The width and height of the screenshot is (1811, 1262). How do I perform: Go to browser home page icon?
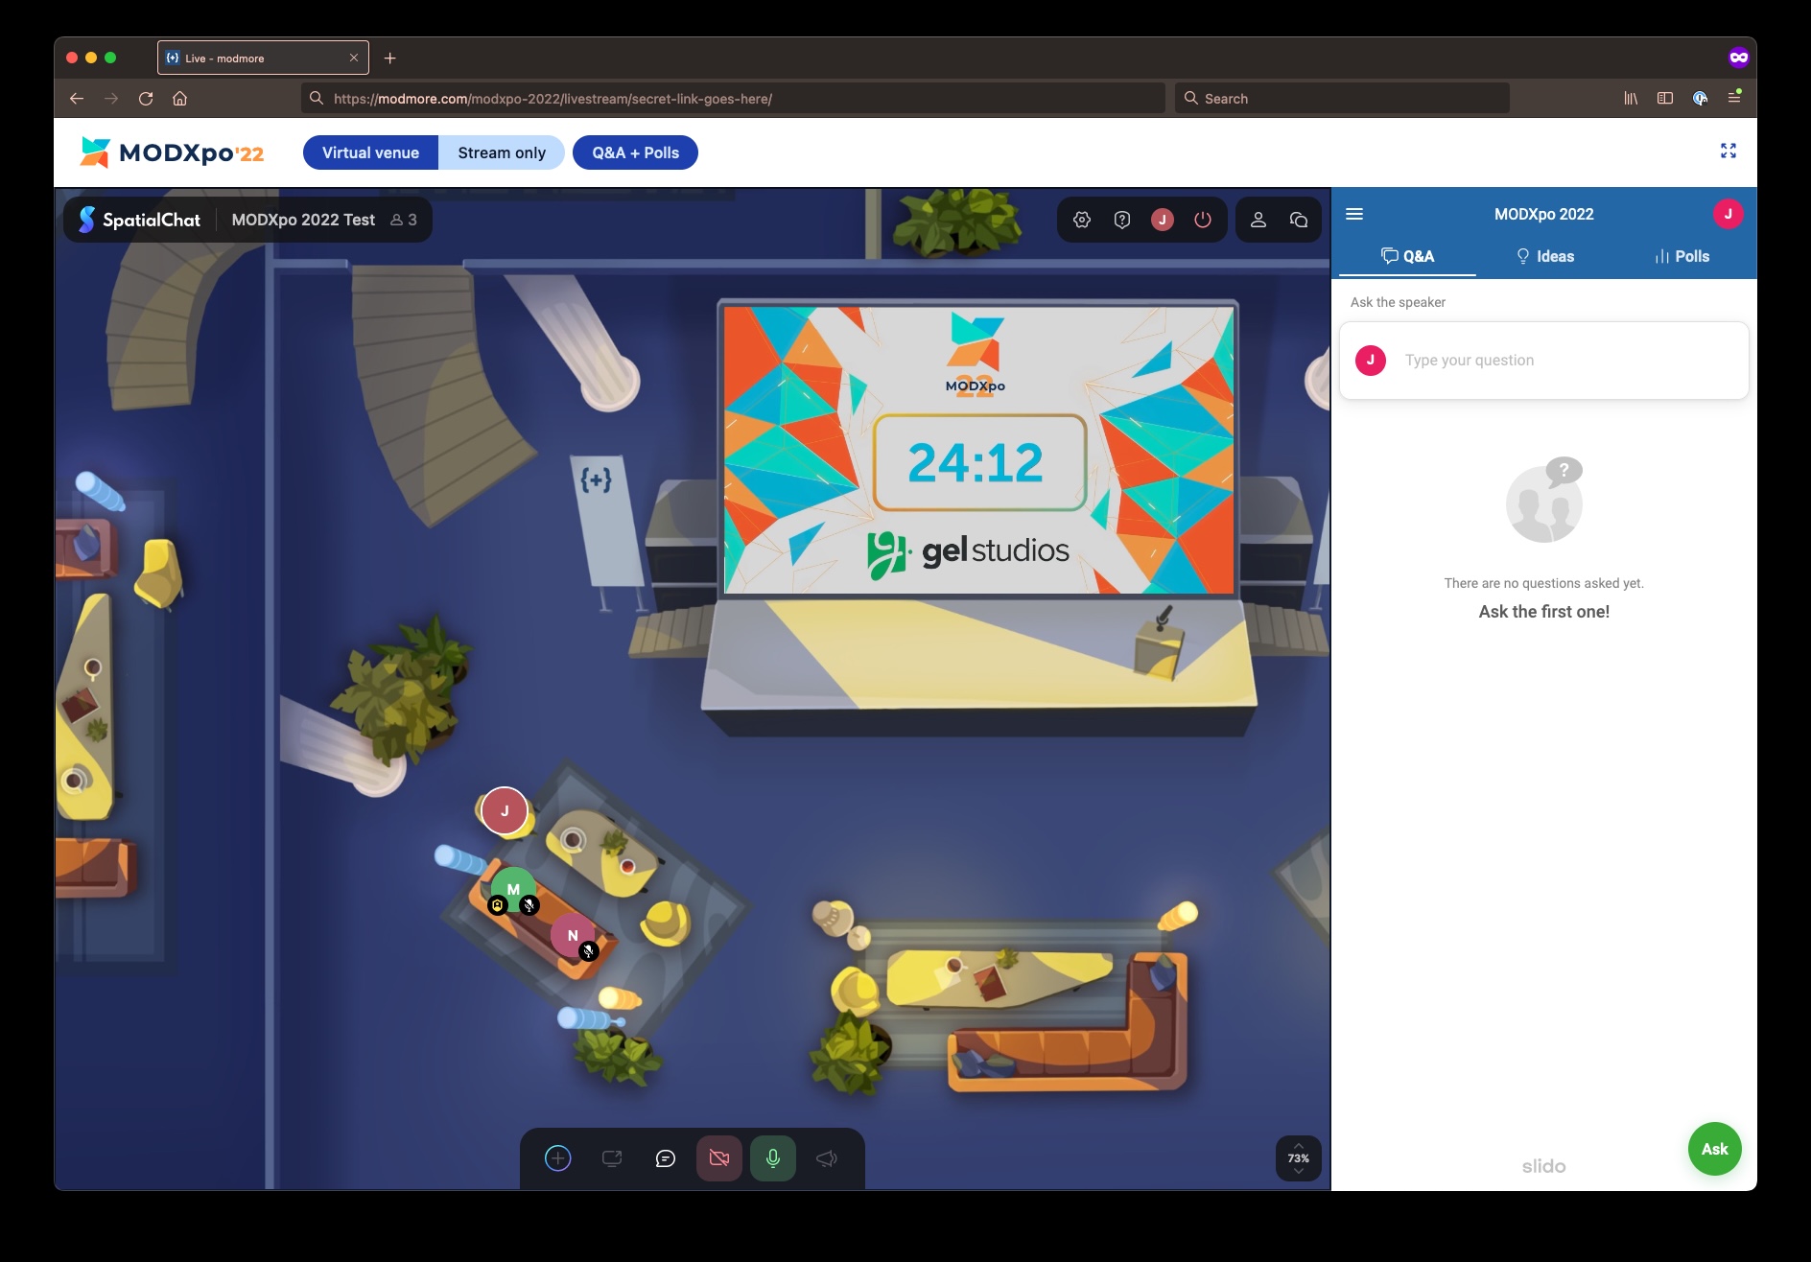[x=179, y=98]
